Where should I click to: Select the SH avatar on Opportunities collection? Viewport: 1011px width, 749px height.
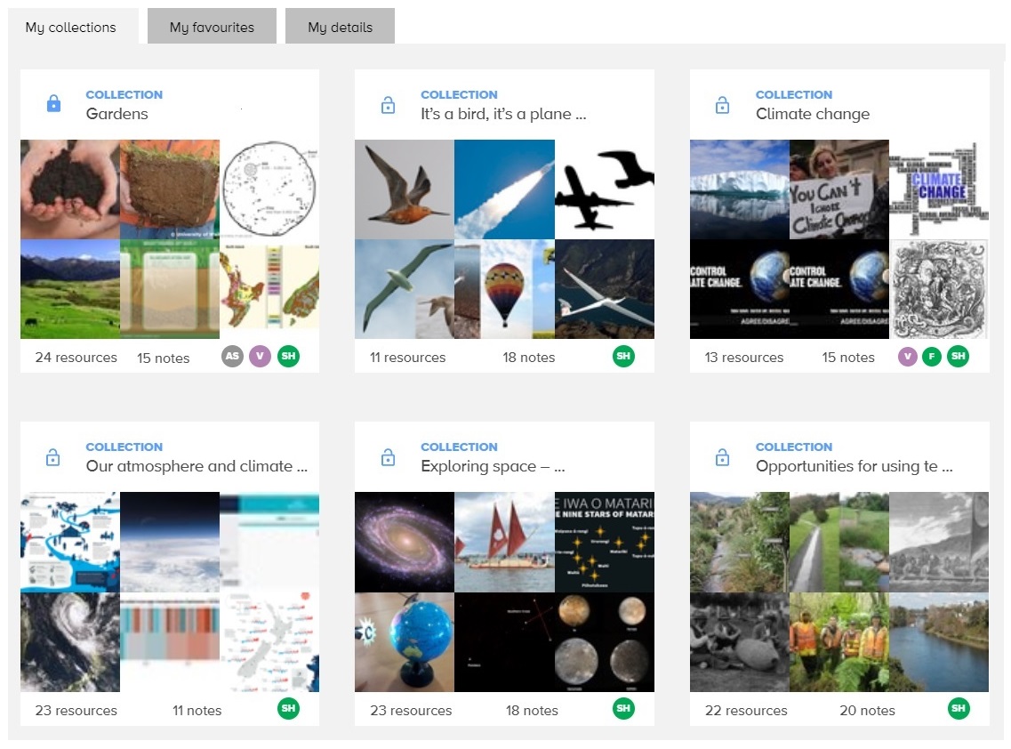pos(959,708)
